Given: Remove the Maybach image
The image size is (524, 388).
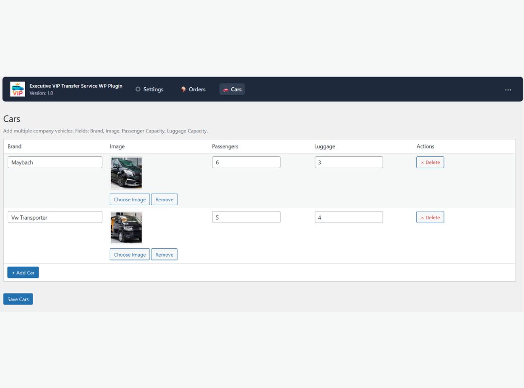Looking at the screenshot, I should (164, 199).
